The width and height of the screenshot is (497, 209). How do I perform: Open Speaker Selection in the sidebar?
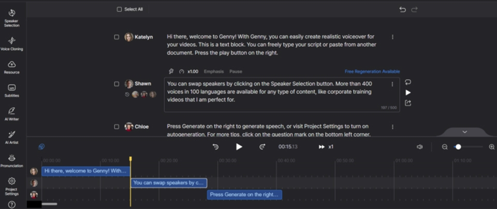click(11, 17)
